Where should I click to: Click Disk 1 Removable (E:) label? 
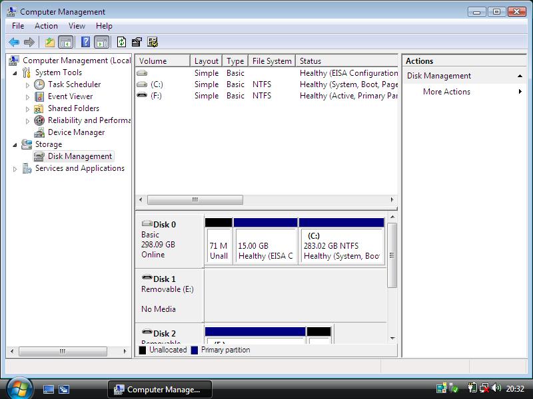[x=167, y=289]
